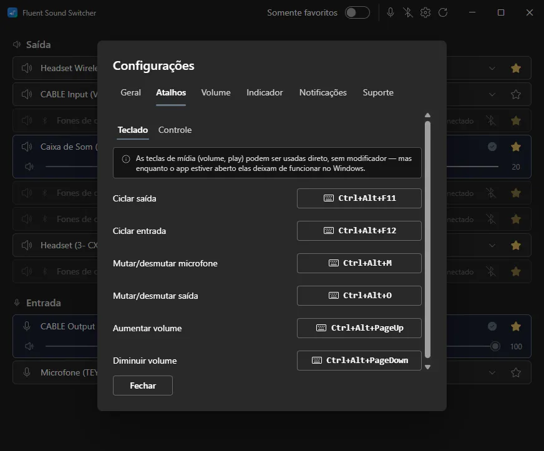The height and width of the screenshot is (451, 544).
Task: Edit the Ctrl+Alt+O output mute shortcut
Action: [359, 296]
